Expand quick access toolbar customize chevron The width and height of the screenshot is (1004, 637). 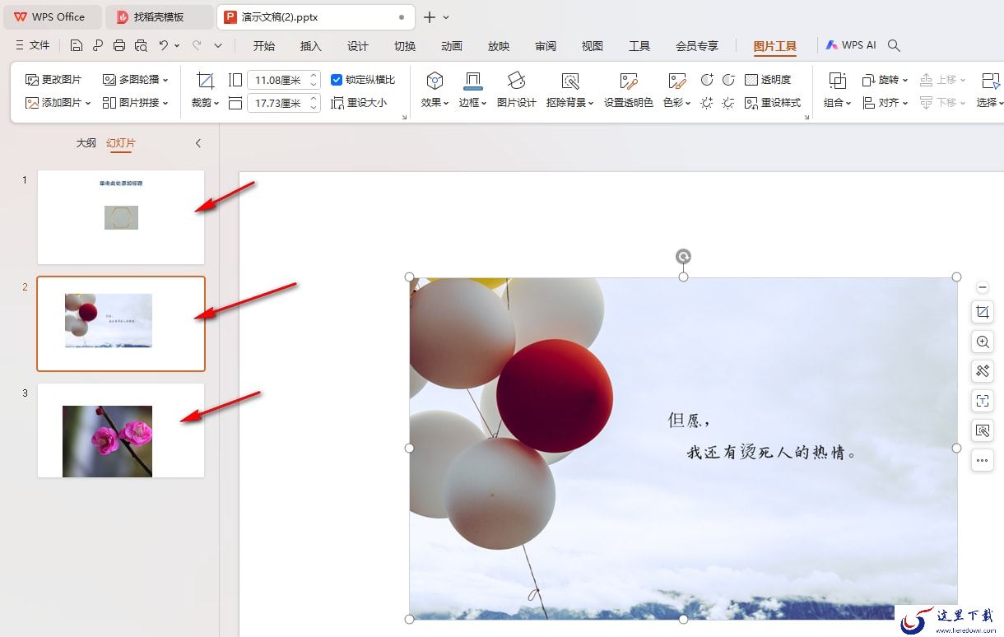pos(218,46)
